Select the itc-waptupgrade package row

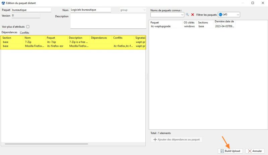coord(165,26)
